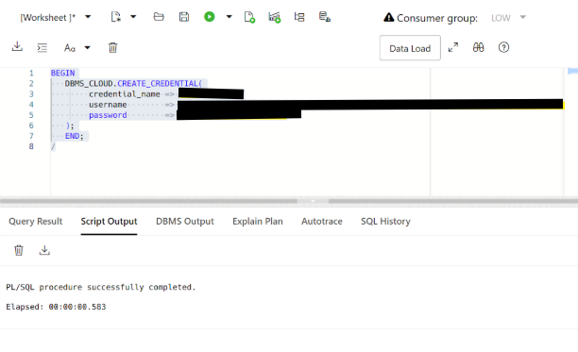Open help question mark icon
The height and width of the screenshot is (352, 578).
[x=503, y=47]
